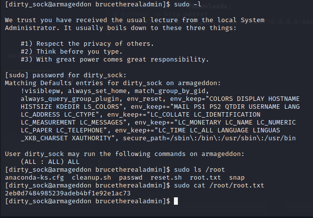The width and height of the screenshot is (313, 218).
Task: Click reset.sh in the directory listing
Action: tap(166, 178)
